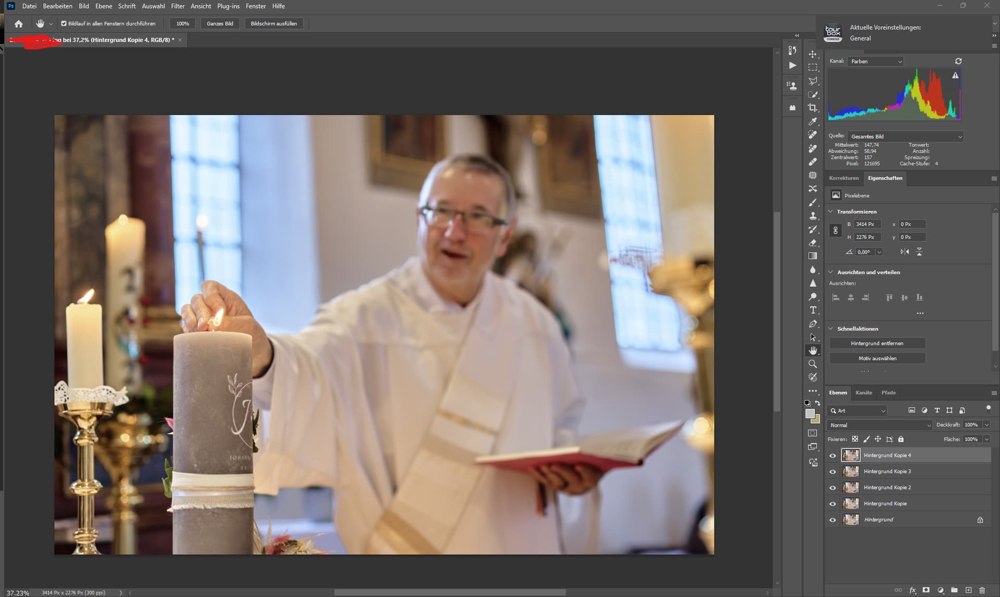Image resolution: width=1000 pixels, height=597 pixels.
Task: Open the Filter menu
Action: pyautogui.click(x=178, y=6)
